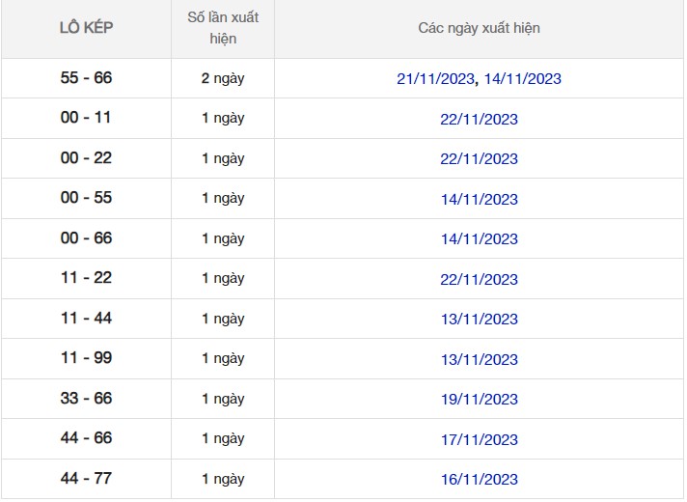This screenshot has width=687, height=502.
Task: Select the Số lần xuất hiện header
Action: (x=223, y=28)
